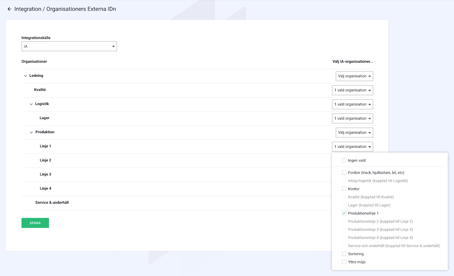Close the Linje 1 organisation dropdown
The width and height of the screenshot is (454, 276).
pos(352,147)
